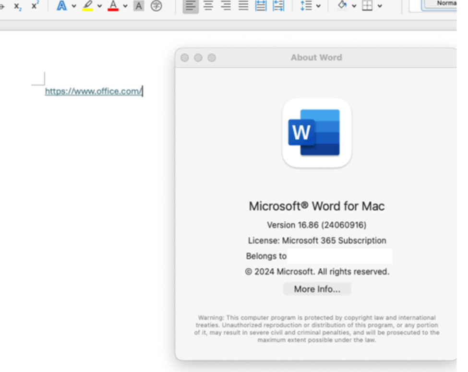
Task: Click the About Word title text
Action: coord(316,57)
